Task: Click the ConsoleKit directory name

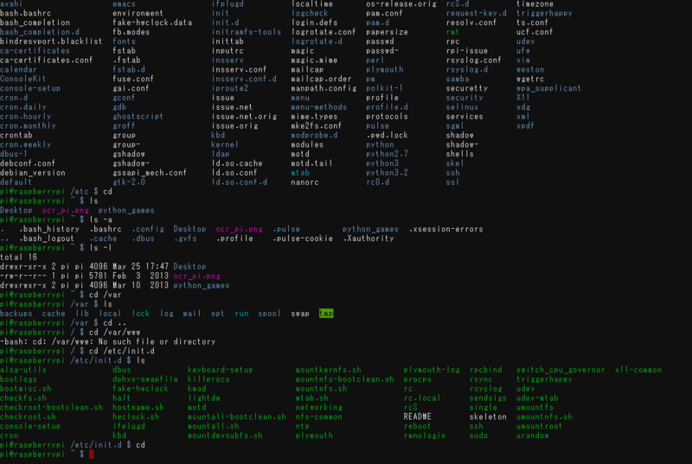Action: (23, 79)
